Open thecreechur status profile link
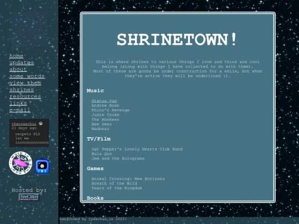Image resolution: width=299 pixels, height=224 pixels. (24, 124)
